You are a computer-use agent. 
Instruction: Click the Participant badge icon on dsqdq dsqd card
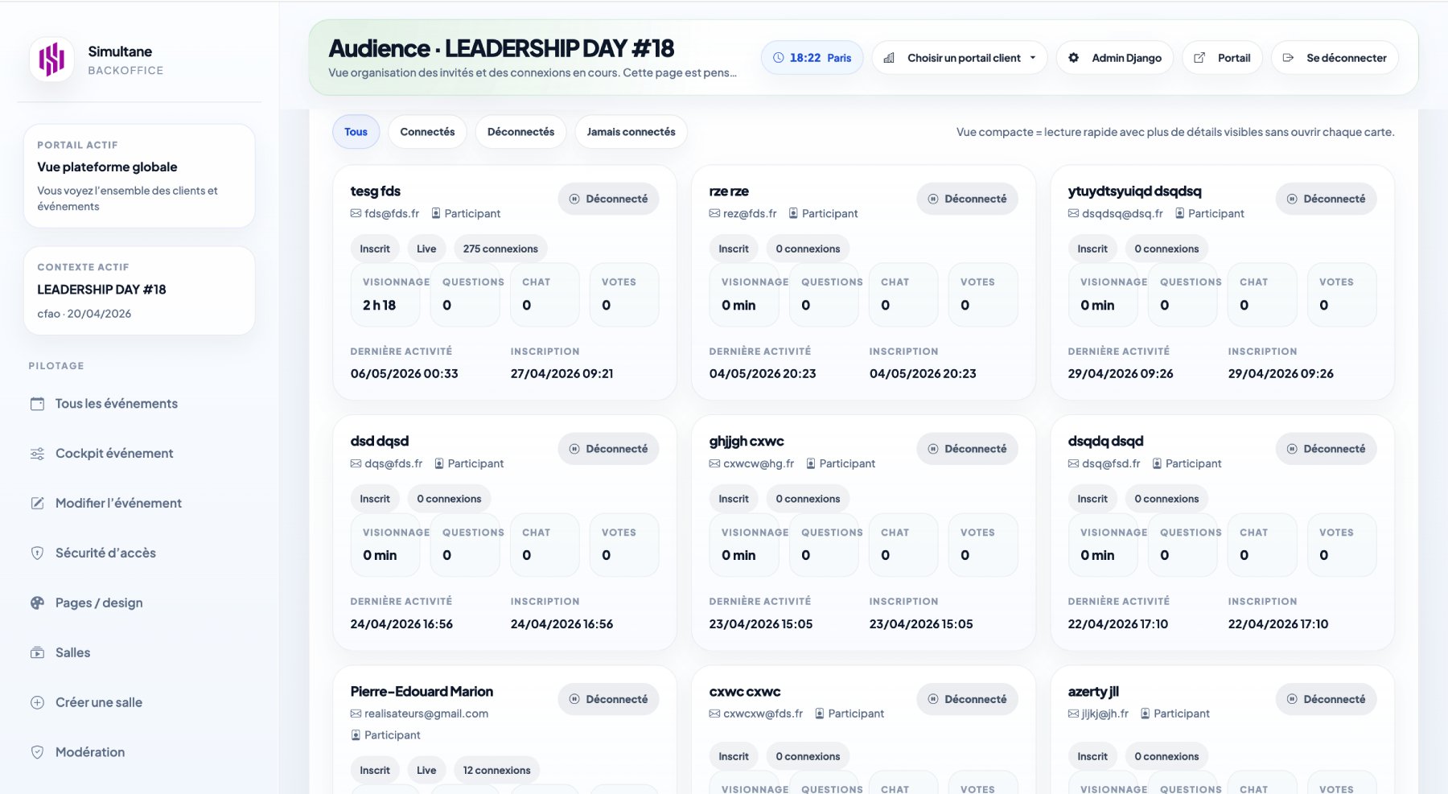tap(1157, 464)
